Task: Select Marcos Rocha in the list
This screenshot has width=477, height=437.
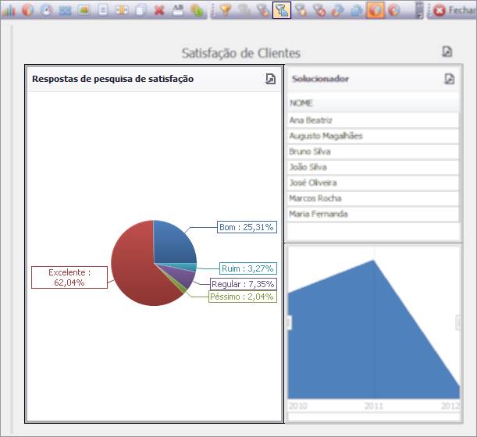Action: (373, 198)
